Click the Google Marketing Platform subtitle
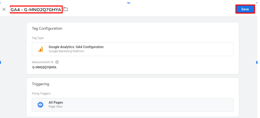 click(x=66, y=51)
